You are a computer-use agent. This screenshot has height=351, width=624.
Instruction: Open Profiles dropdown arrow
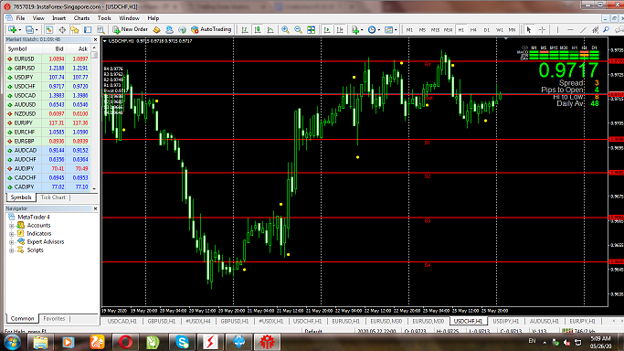(x=37, y=30)
